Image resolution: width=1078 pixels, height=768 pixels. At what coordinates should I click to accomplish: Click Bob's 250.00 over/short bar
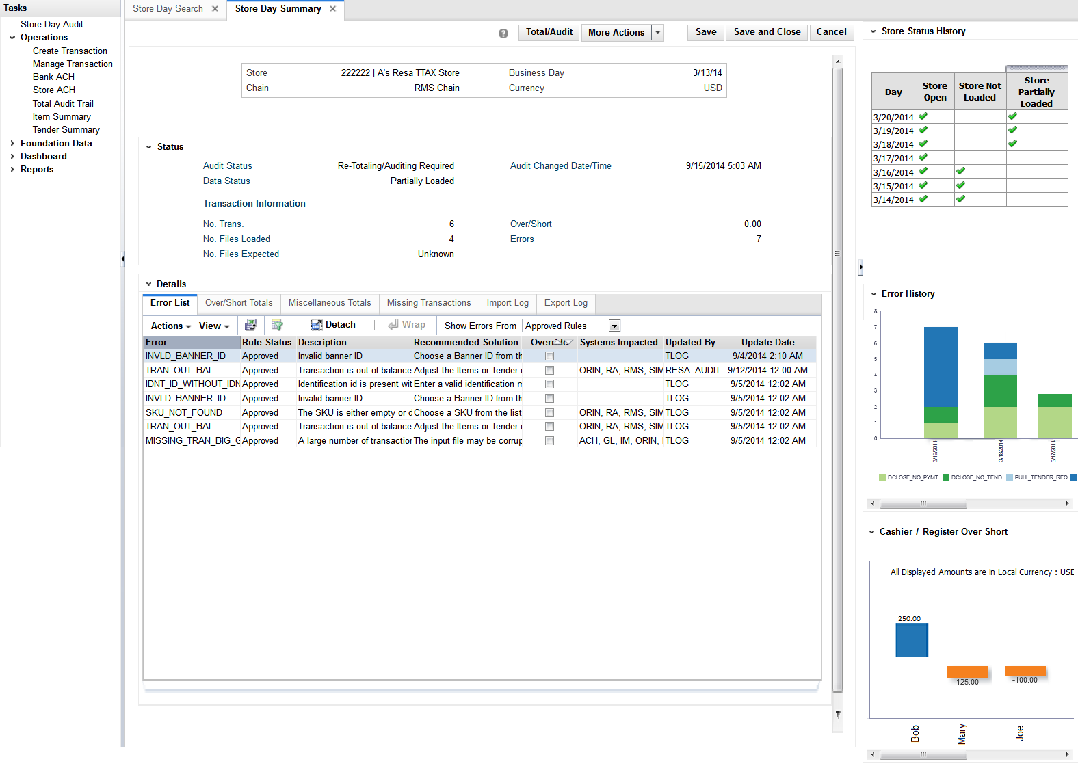[x=912, y=640]
